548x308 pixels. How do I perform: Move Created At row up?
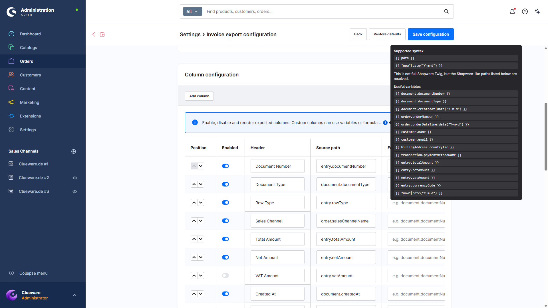[x=194, y=294]
